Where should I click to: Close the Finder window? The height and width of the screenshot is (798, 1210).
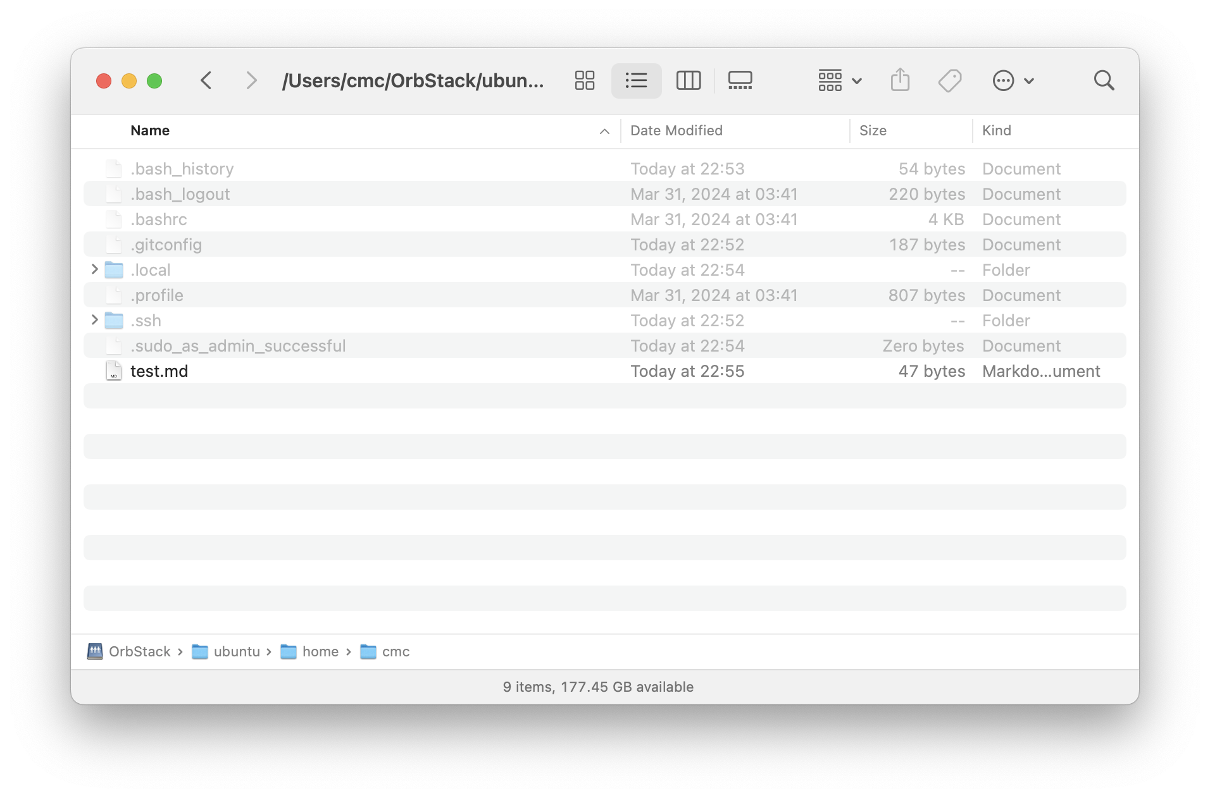tap(104, 81)
